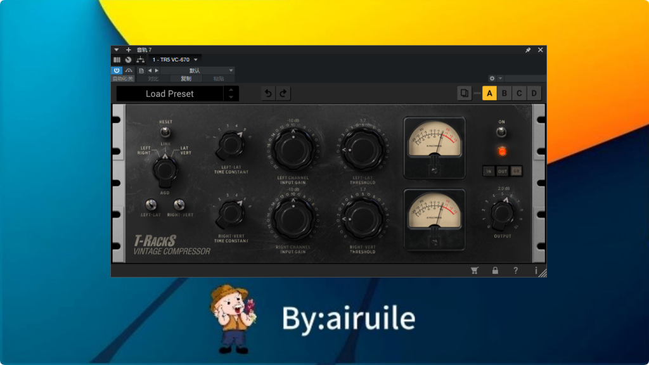Click the LEFT-LAT THRESHOLD knob
649x365 pixels.
[363, 150]
